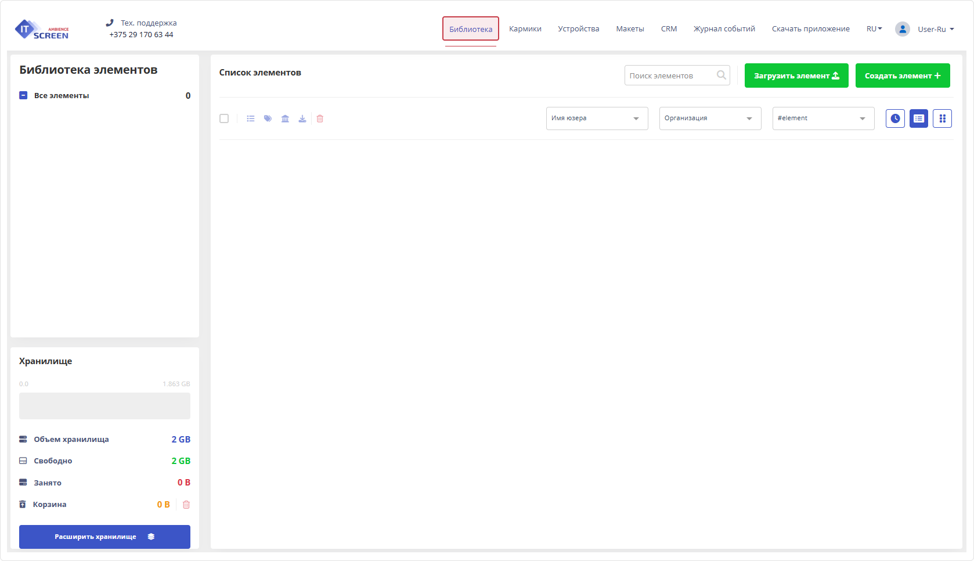
Task: Tick the select-all checkbox in the element list
Action: (x=224, y=118)
